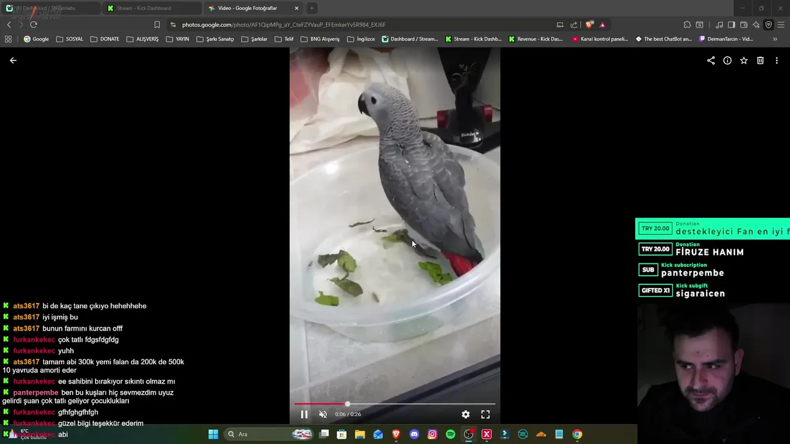Open Google bookmark link

36,39
